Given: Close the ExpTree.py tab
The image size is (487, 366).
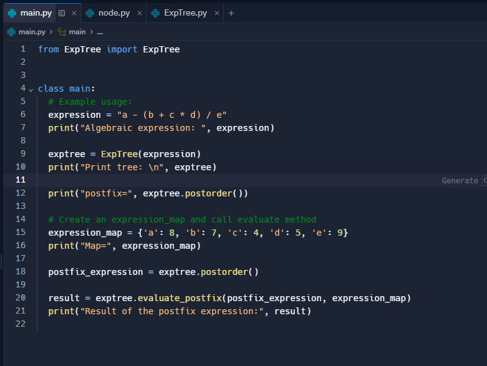Looking at the screenshot, I should tap(217, 13).
